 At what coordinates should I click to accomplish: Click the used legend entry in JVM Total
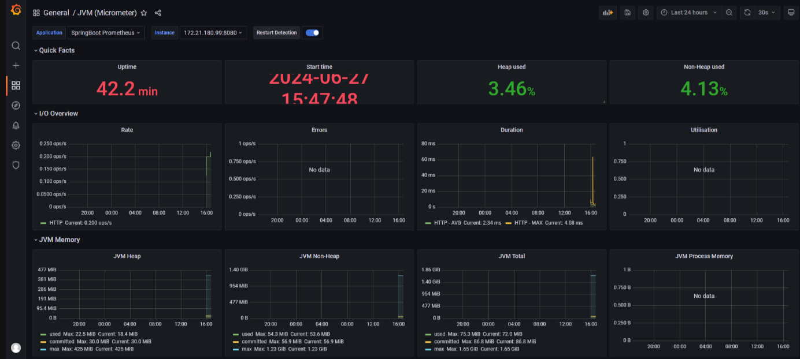[x=439, y=334]
